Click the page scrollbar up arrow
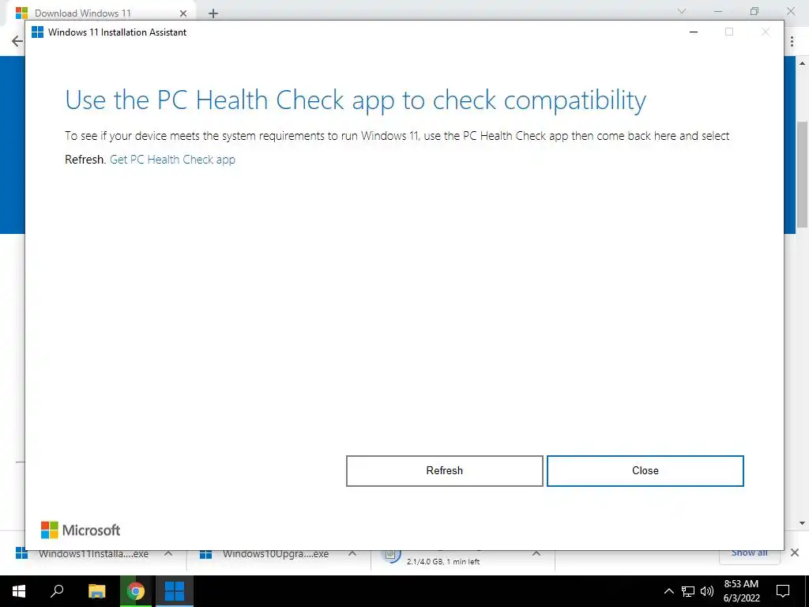 click(802, 63)
